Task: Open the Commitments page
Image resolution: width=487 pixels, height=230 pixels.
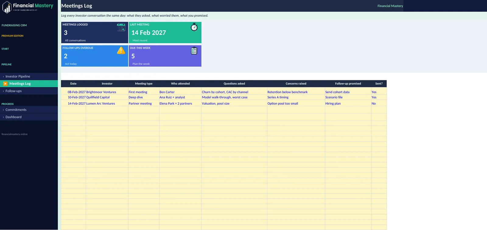Action: pos(29,110)
